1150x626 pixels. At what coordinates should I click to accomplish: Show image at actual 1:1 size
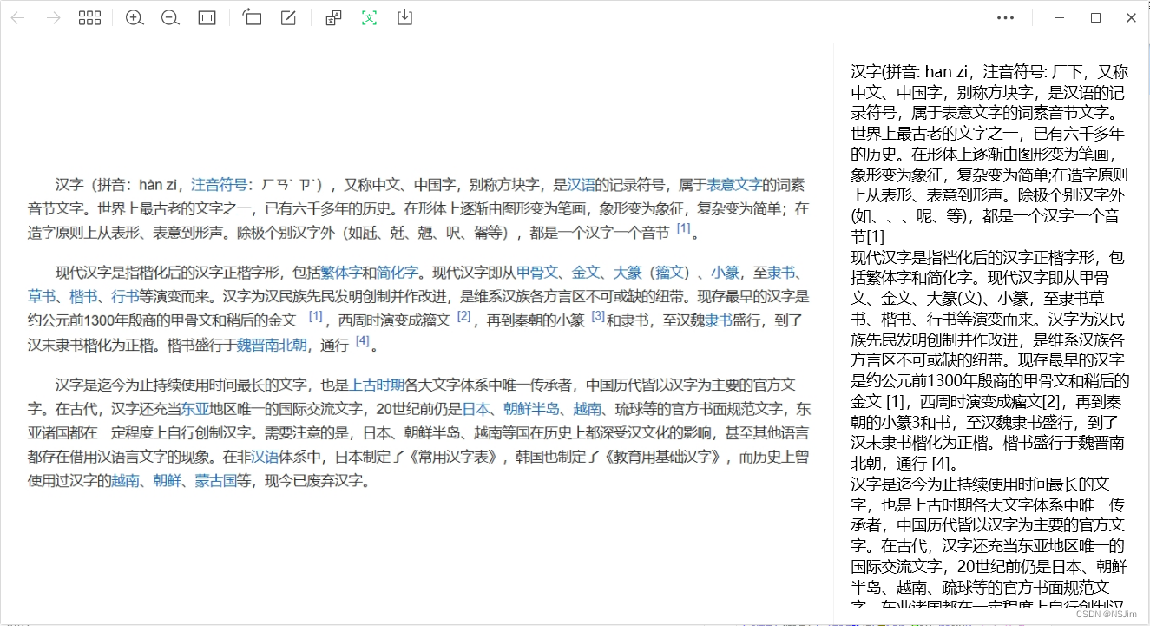[207, 17]
